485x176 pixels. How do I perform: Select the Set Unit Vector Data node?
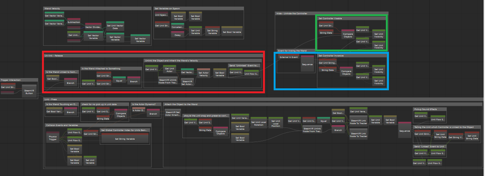click(115, 26)
